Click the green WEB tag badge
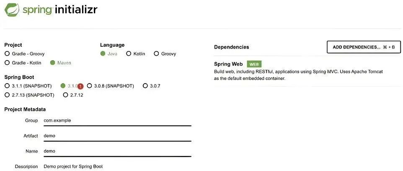This screenshot has height=171, width=403. (x=254, y=64)
